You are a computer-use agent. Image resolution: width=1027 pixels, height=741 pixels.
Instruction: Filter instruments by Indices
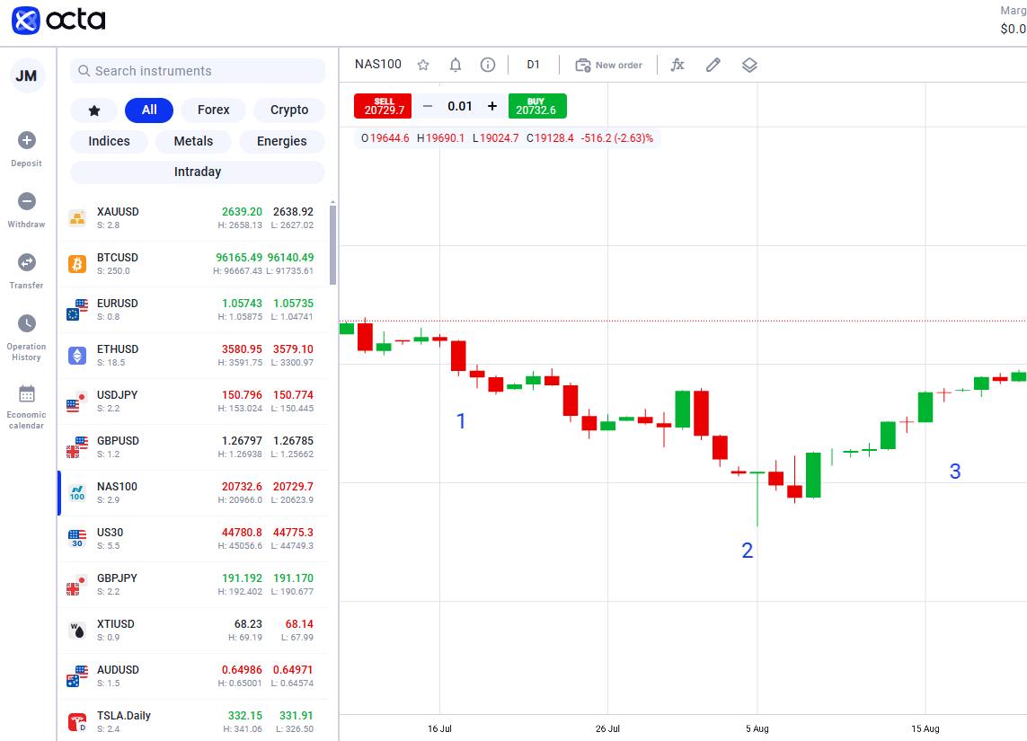click(x=110, y=141)
